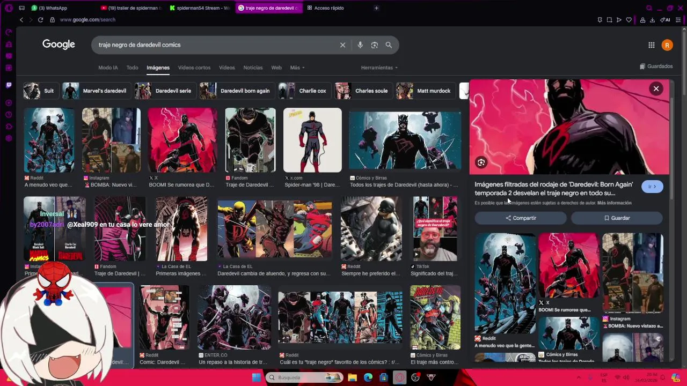Screen dimensions: 687x386
Task: Switch to the spiderman54 Stream tab
Action: pos(200,8)
